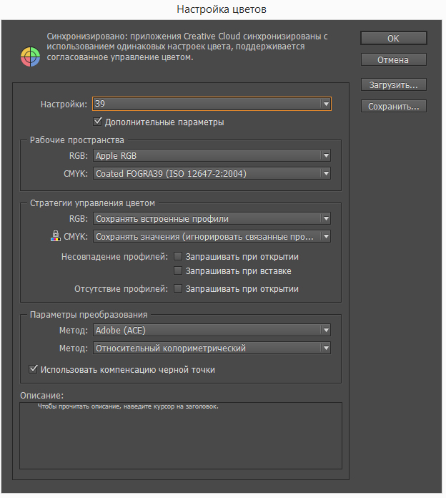The image size is (446, 498).
Task: Enable the Запрашивать при вставке checkbox
Action: pos(178,270)
